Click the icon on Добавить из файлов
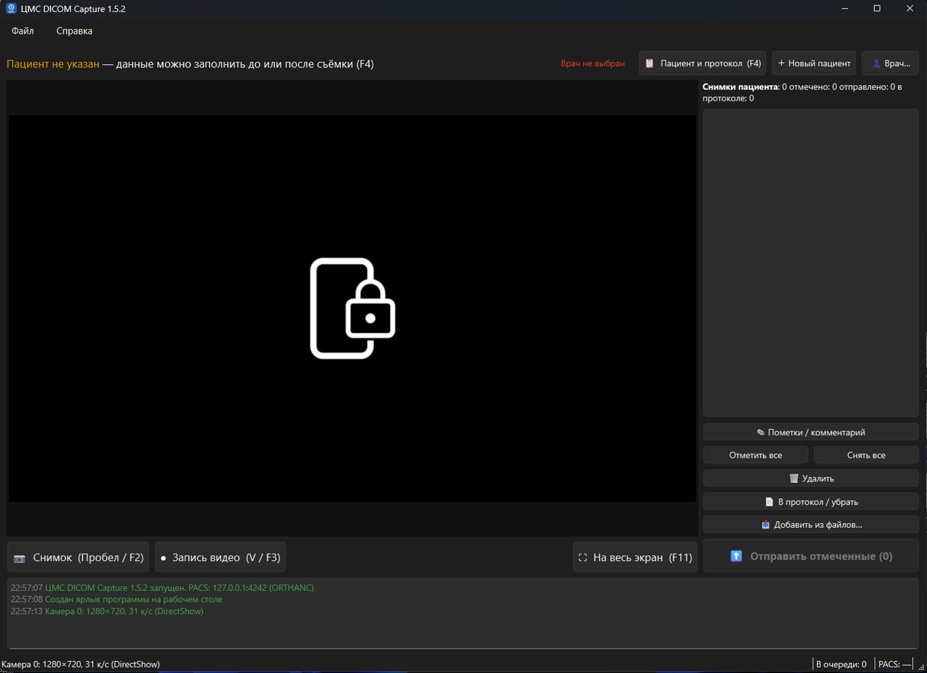Image resolution: width=927 pixels, height=673 pixels. click(x=765, y=525)
